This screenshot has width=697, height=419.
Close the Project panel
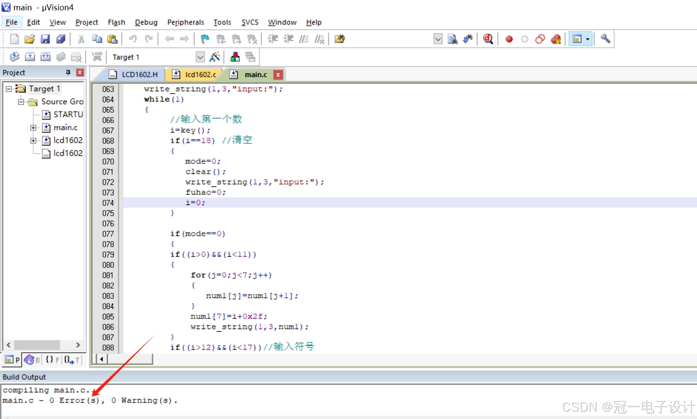[80, 72]
